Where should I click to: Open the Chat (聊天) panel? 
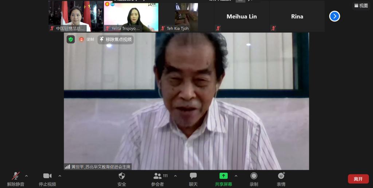193,179
